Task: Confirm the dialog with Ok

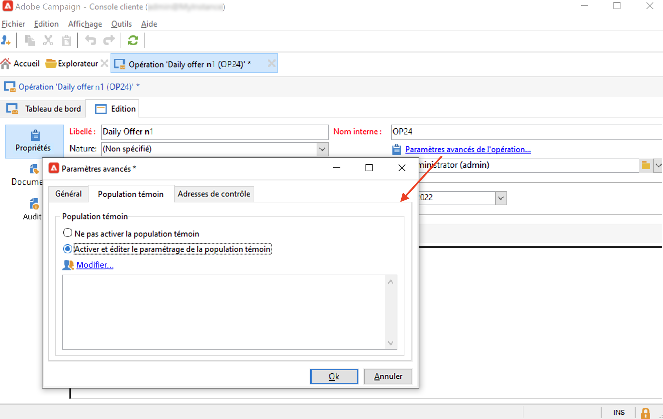Action: [x=334, y=376]
